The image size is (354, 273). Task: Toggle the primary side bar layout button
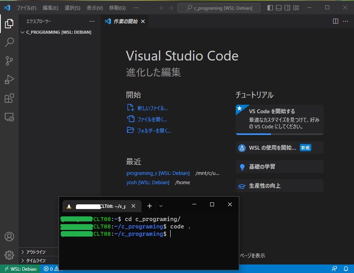tap(270, 8)
